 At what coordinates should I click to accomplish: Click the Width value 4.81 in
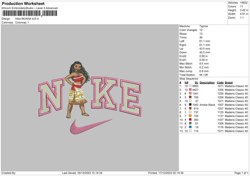click(244, 14)
